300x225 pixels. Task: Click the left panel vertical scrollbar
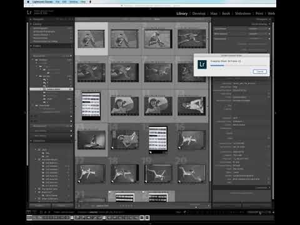(x=27, y=94)
